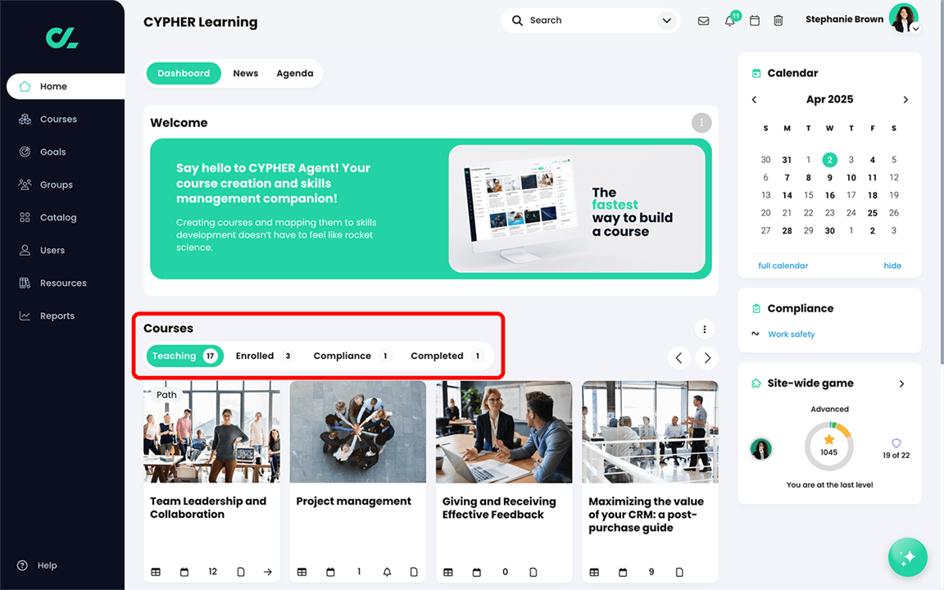Select the Completed courses tab

click(x=447, y=356)
